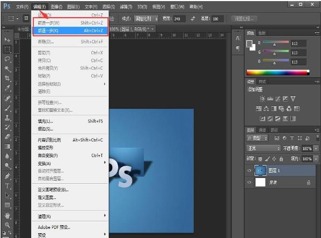
Task: Hide layer 图层 1 via eye icon
Action: coord(249,170)
